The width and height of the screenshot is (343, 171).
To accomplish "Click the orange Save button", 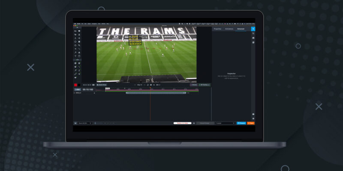I will click(x=251, y=123).
